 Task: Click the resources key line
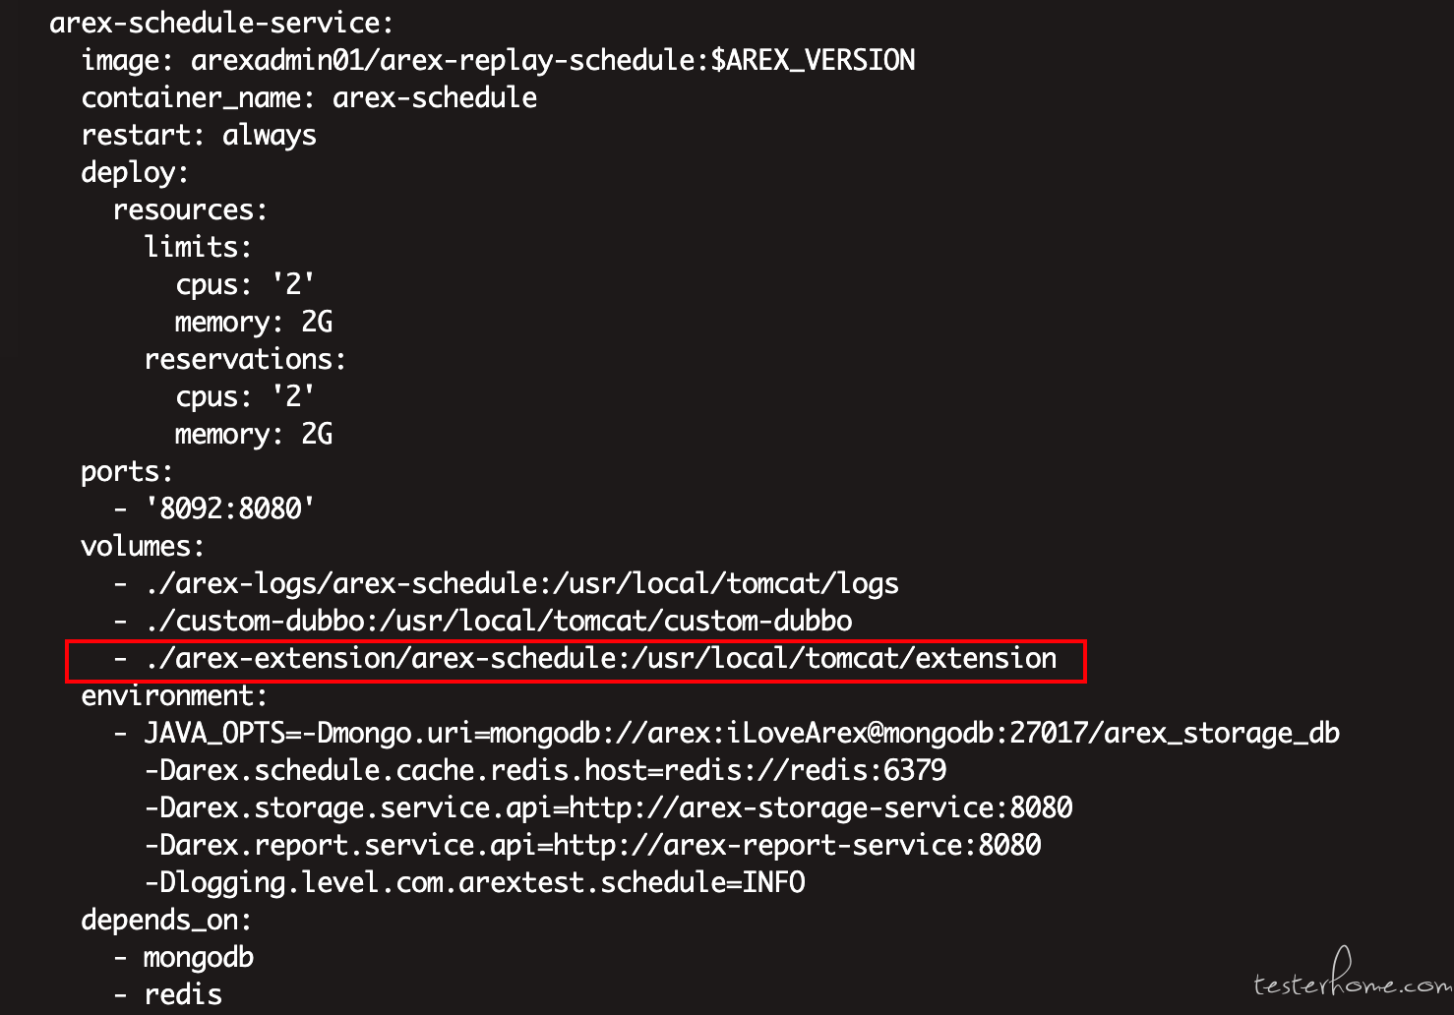190,209
